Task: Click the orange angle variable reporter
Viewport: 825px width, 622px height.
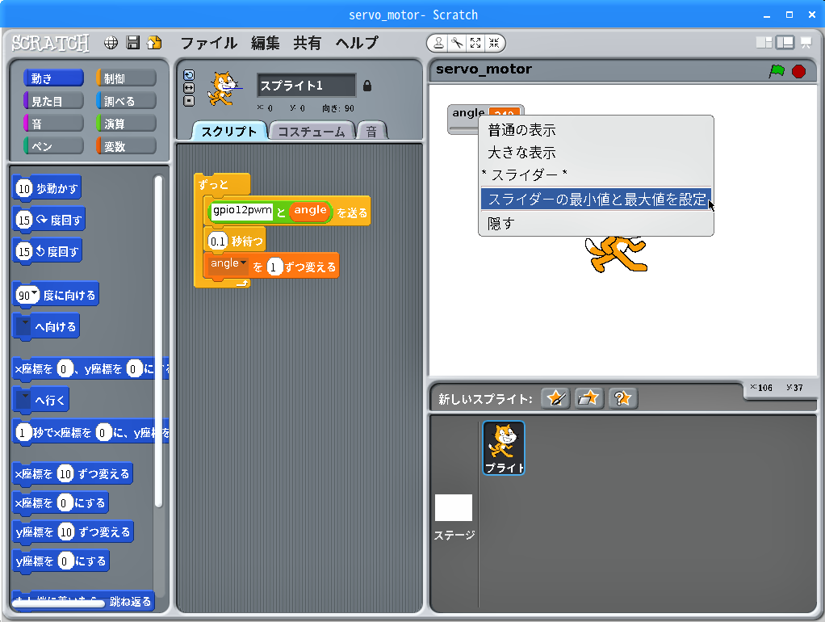Action: click(311, 211)
